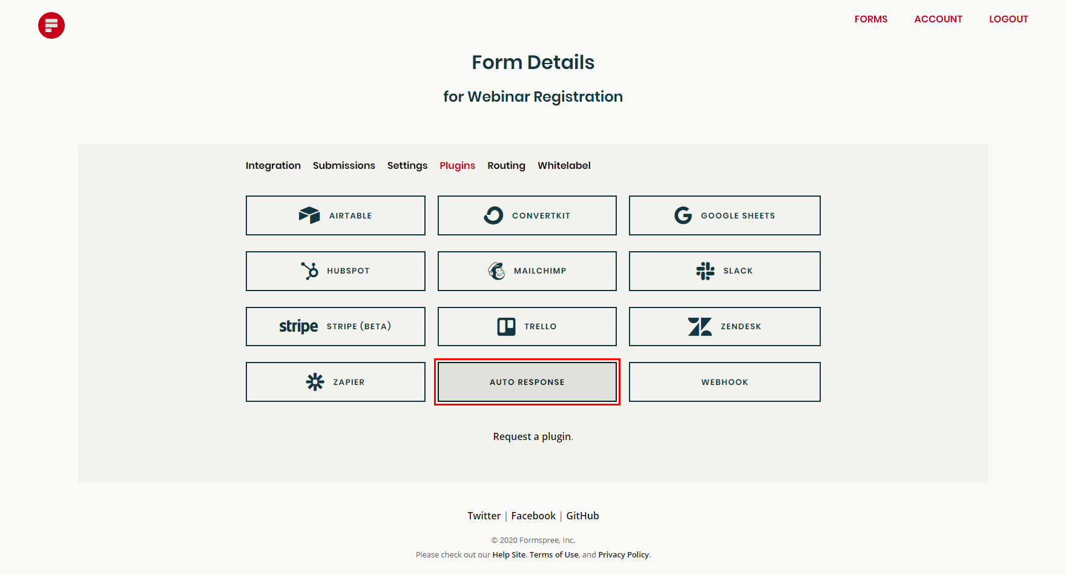Click the Trello board icon

(x=507, y=326)
